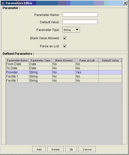129x155 pixels.
Task: Click the Parameter Type column header
Action: point(41,60)
